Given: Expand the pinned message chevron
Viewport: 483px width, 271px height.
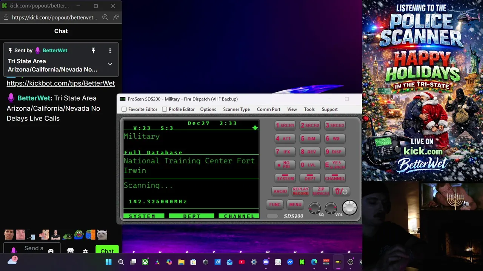Looking at the screenshot, I should pyautogui.click(x=110, y=64).
